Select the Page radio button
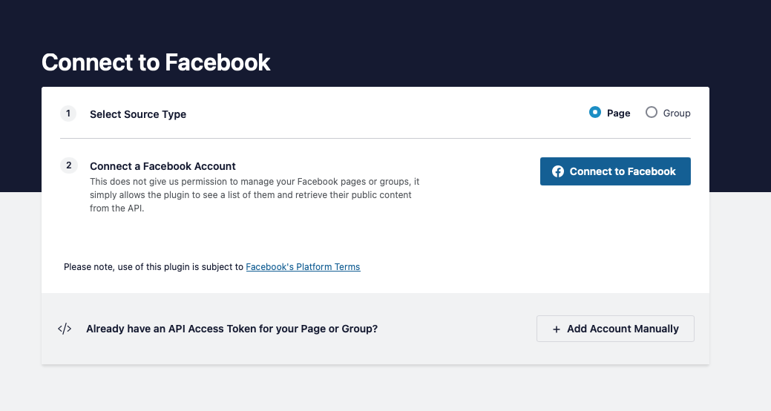 (595, 113)
